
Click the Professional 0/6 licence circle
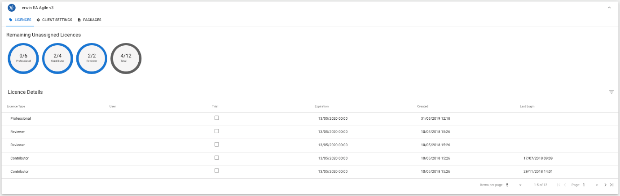(x=23, y=58)
